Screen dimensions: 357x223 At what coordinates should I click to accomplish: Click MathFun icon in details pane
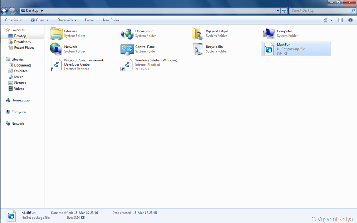point(11,215)
